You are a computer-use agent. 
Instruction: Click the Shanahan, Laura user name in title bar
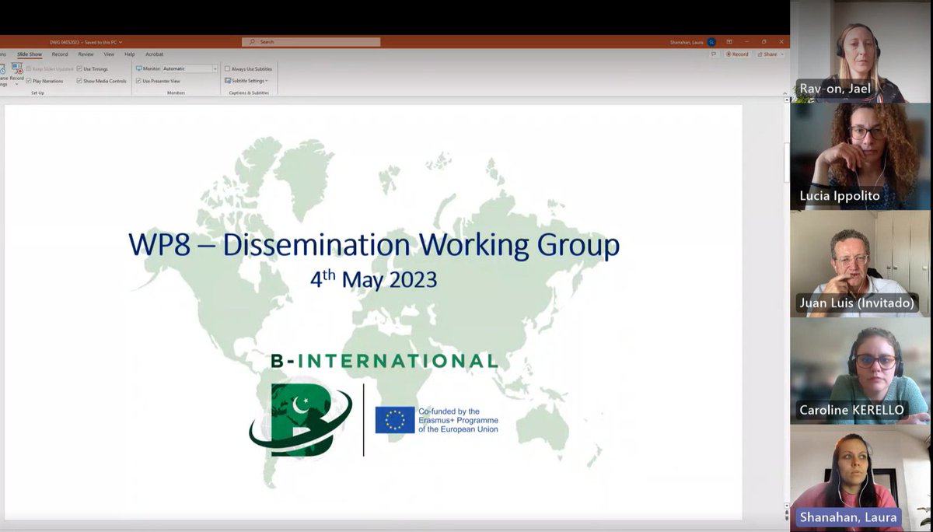coord(686,42)
